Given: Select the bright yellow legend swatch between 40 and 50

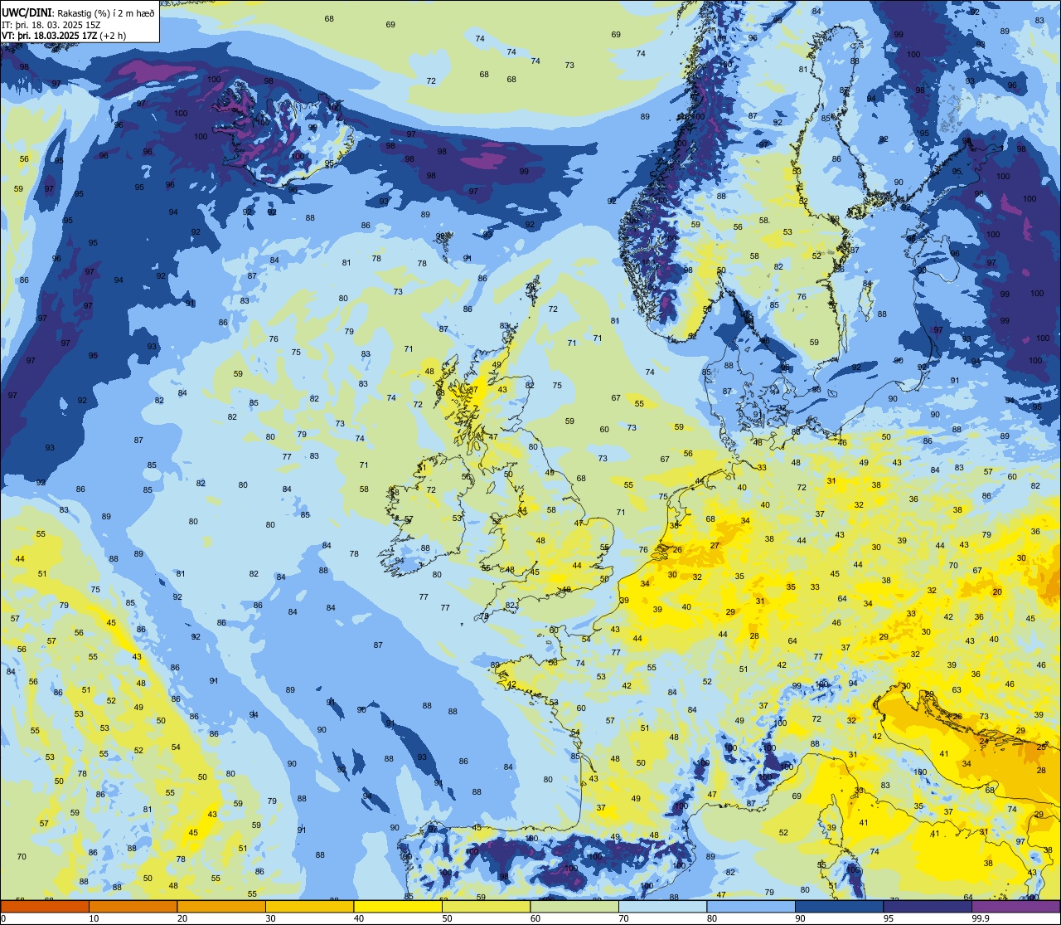Looking at the screenshot, I should pyautogui.click(x=398, y=906).
